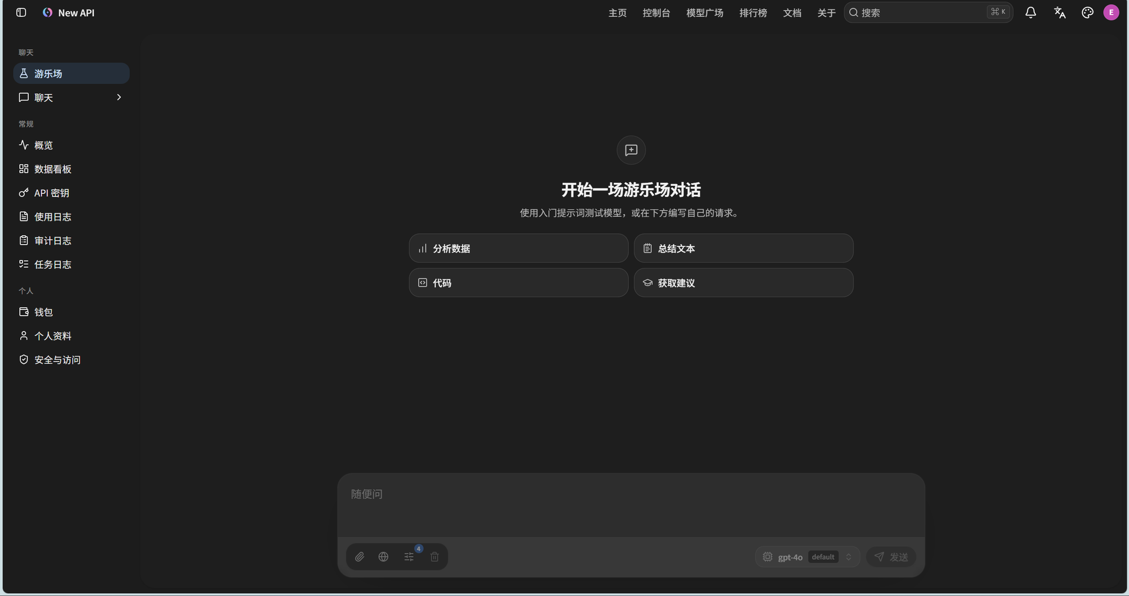Viewport: 1129px width, 596px height.
Task: Open the user avatar menu
Action: click(x=1111, y=12)
